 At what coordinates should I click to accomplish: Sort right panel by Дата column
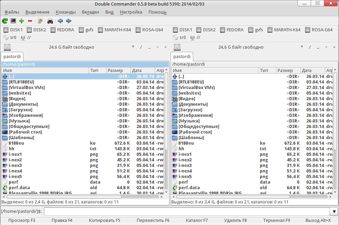click(x=312, y=71)
